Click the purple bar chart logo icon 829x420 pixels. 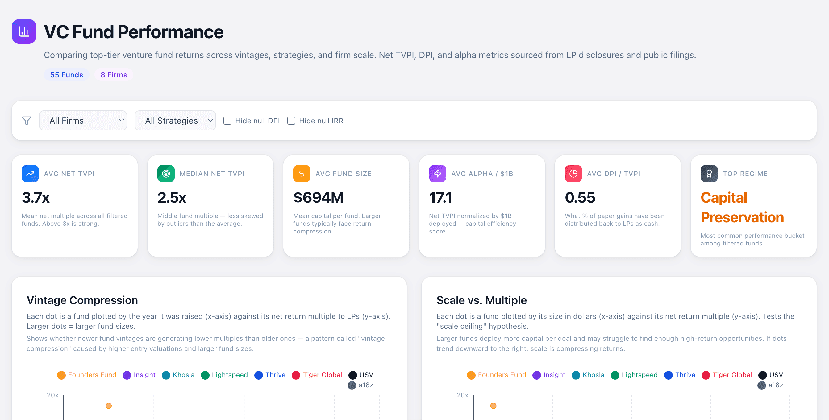click(x=24, y=31)
